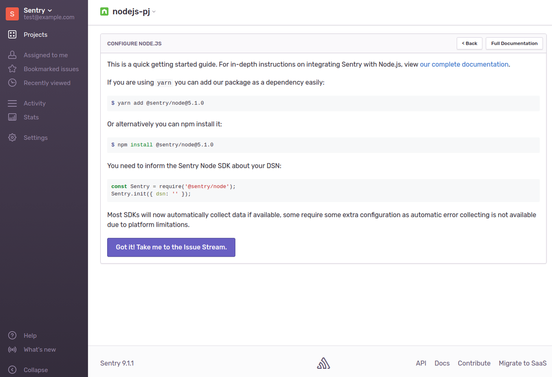Click the Bookmarked issues star icon
The image size is (552, 377).
click(12, 69)
